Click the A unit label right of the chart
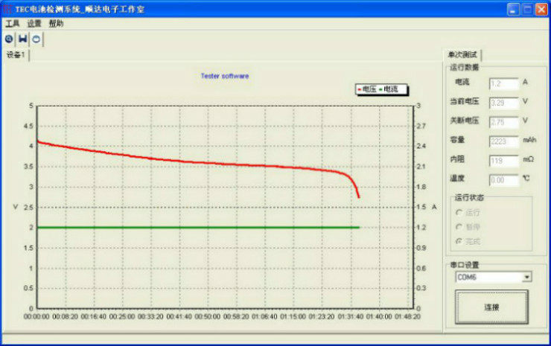This screenshot has height=346, width=551. (x=434, y=207)
